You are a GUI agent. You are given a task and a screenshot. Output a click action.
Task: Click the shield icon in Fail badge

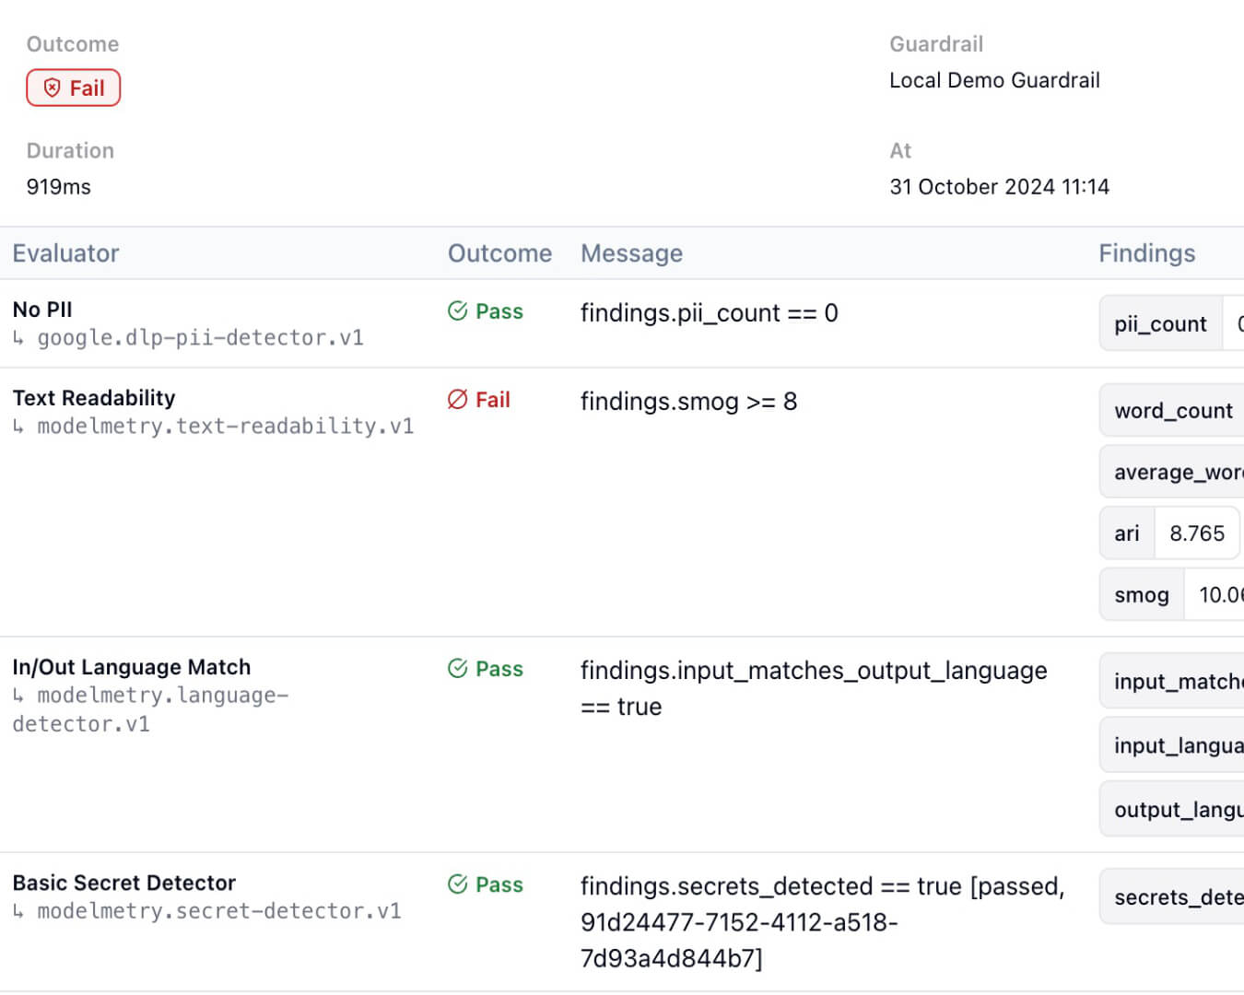(x=53, y=88)
